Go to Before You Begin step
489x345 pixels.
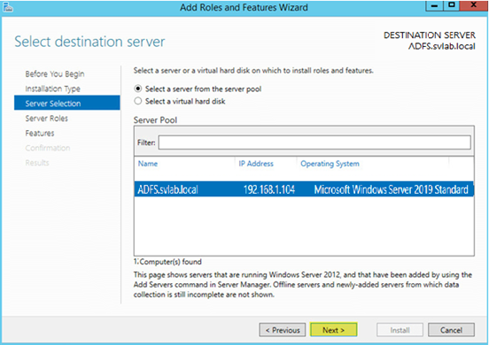click(x=55, y=73)
